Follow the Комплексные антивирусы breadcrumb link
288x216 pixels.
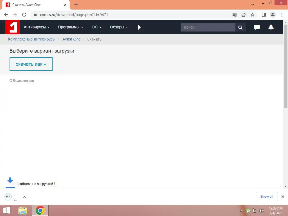(31, 39)
